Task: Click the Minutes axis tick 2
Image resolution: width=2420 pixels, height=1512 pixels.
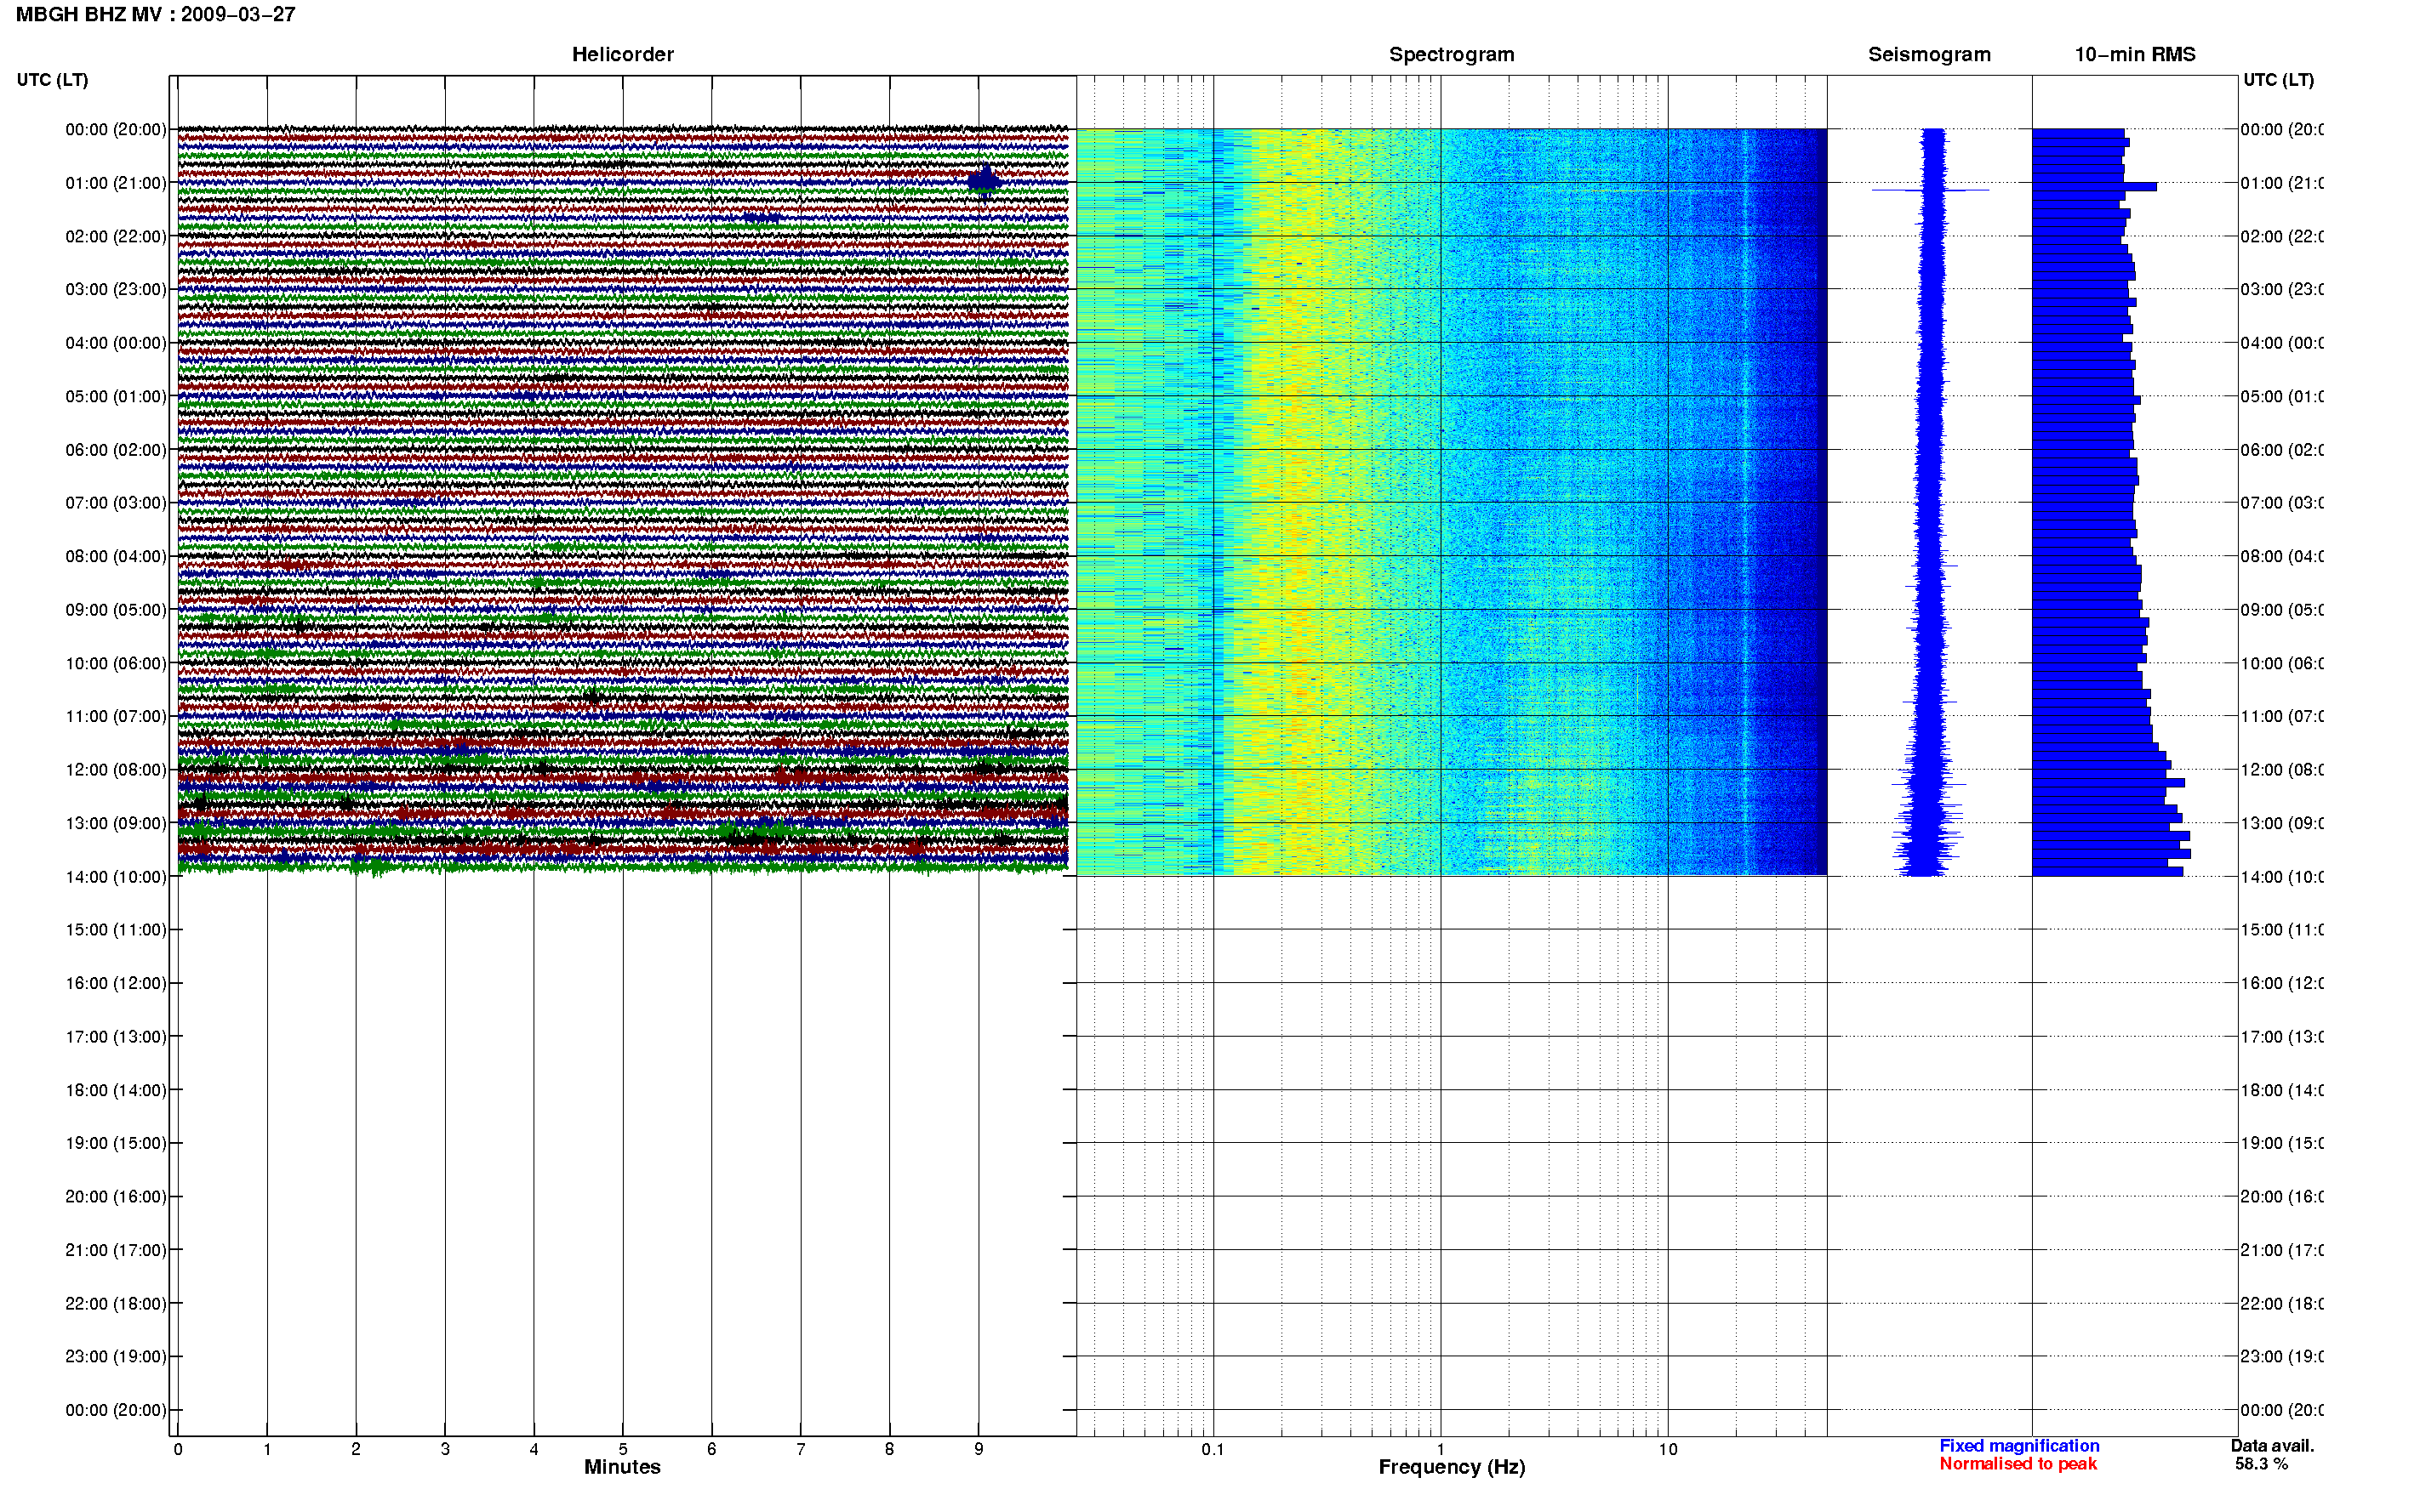Action: click(x=357, y=1449)
